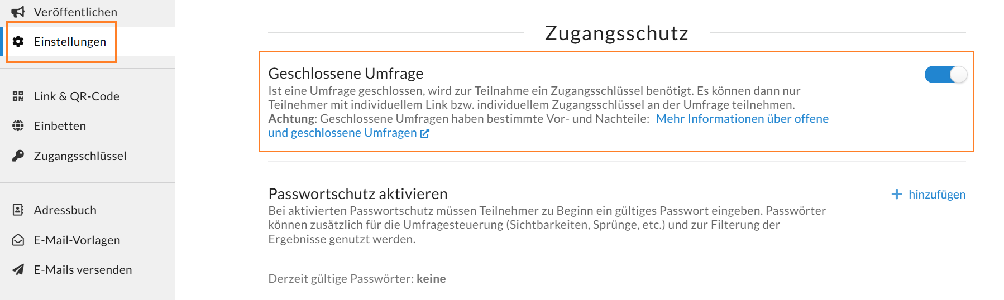Click the address book icon
1004x300 pixels.
pyautogui.click(x=18, y=210)
